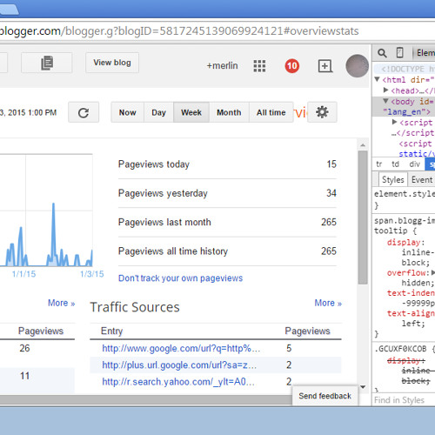Click the Pageviews all time history row
Image resolution: width=435 pixels, height=435 pixels.
pyautogui.click(x=227, y=251)
